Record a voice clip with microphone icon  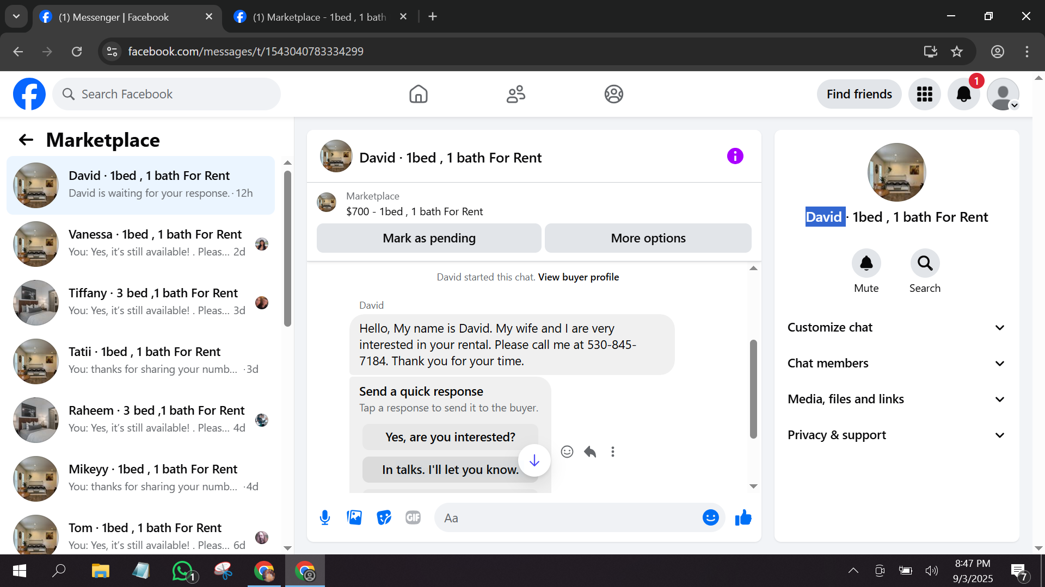click(x=325, y=517)
